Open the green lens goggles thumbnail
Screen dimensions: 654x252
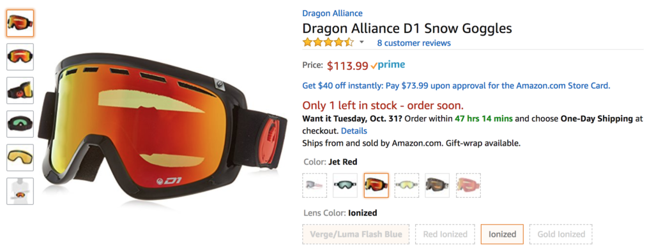20,124
